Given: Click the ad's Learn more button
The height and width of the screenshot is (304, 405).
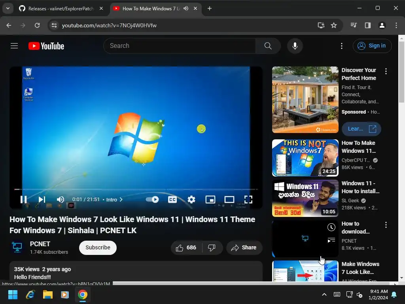Looking at the screenshot, I should click(x=361, y=129).
